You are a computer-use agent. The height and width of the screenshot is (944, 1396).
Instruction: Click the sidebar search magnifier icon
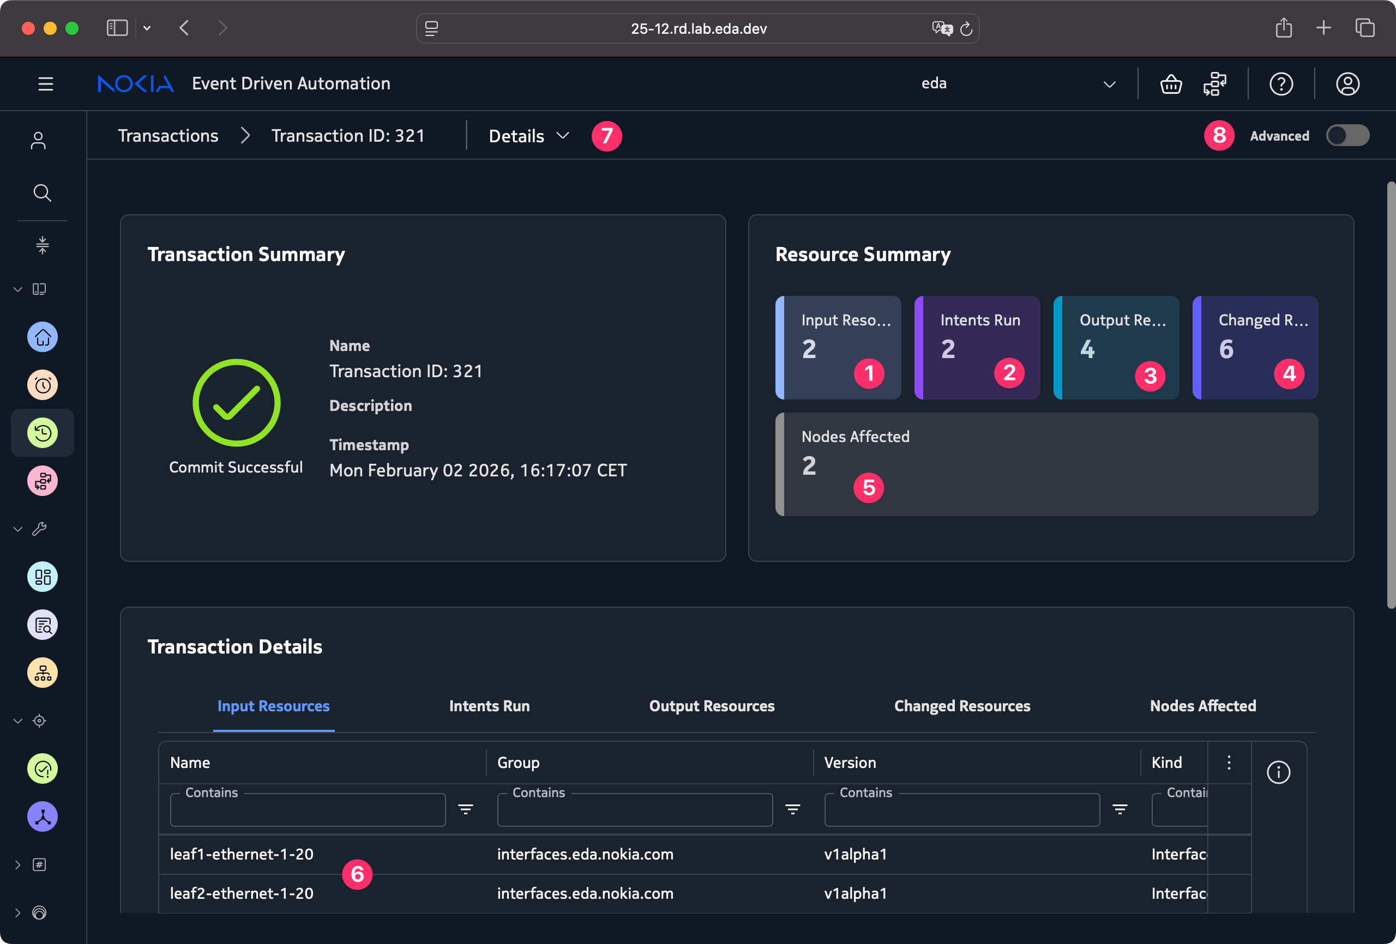coord(42,193)
